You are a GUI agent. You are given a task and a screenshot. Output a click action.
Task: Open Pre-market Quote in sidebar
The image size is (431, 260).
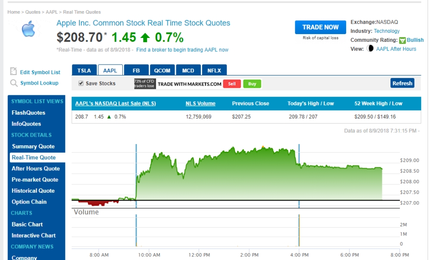35,179
